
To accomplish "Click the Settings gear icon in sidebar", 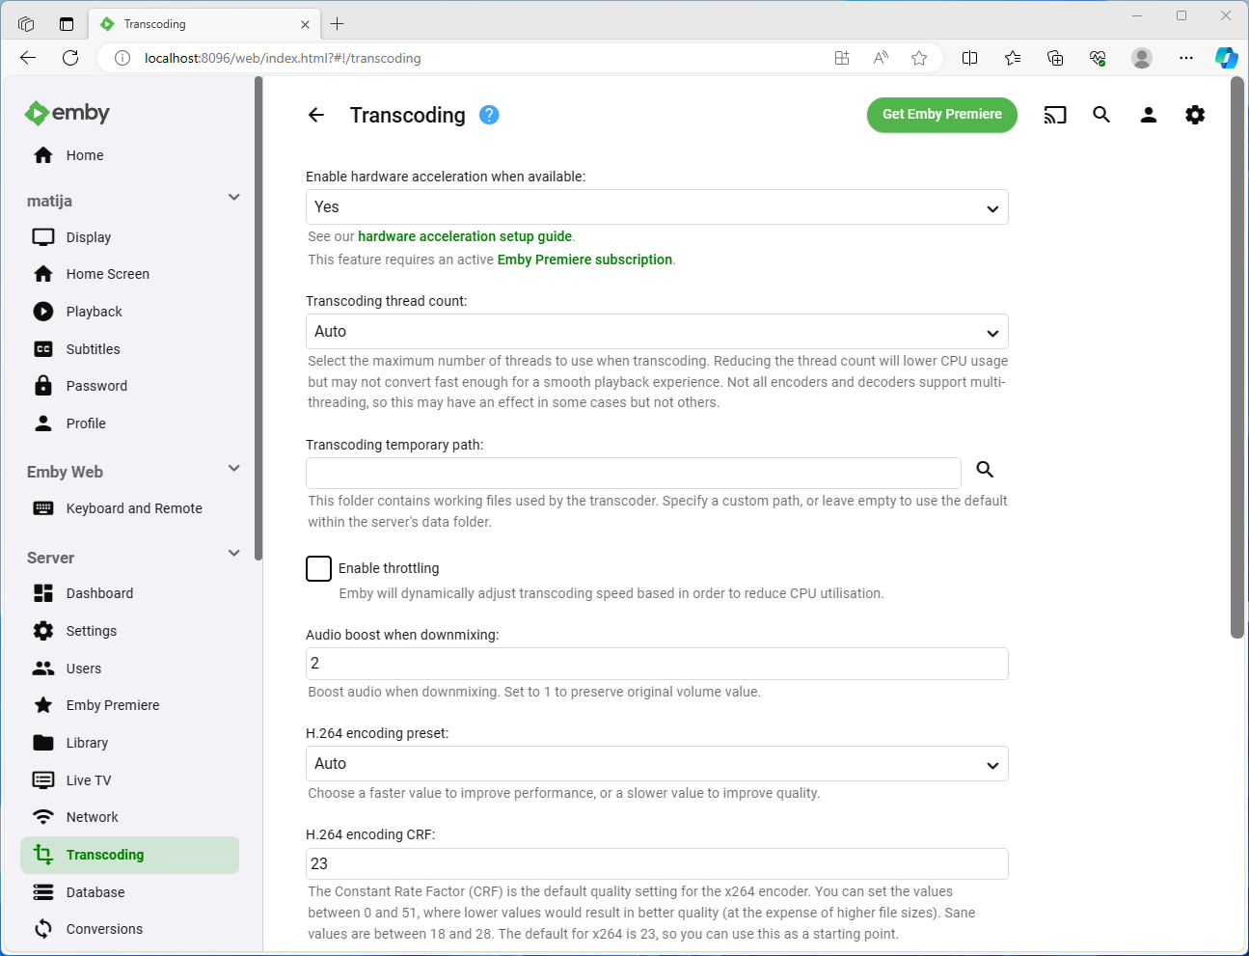I will [43, 631].
